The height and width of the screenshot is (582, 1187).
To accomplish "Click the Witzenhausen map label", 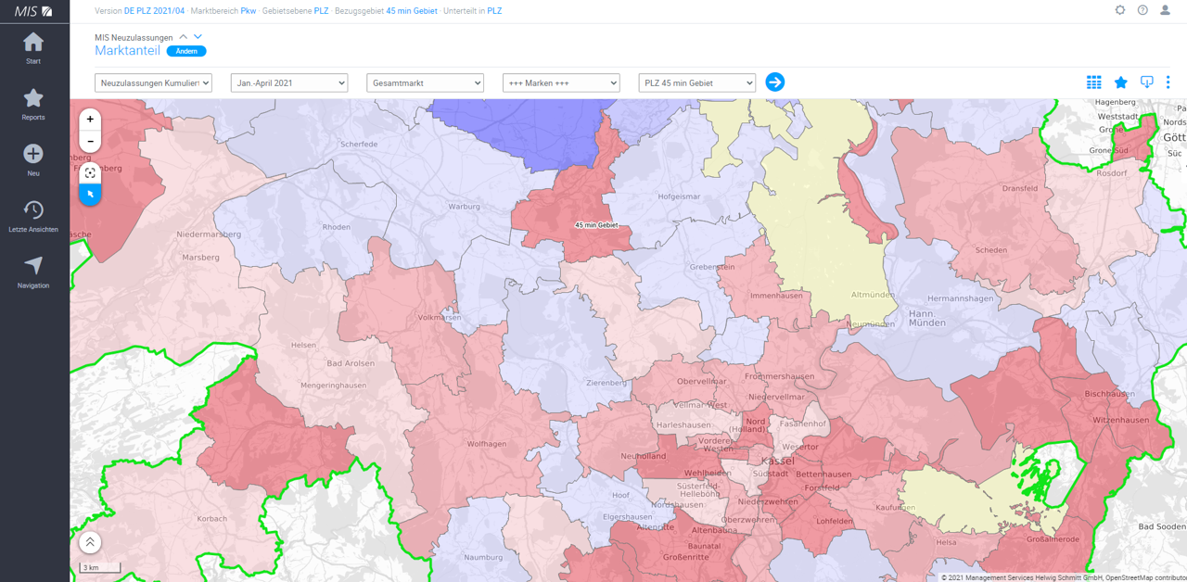I will pyautogui.click(x=1121, y=420).
